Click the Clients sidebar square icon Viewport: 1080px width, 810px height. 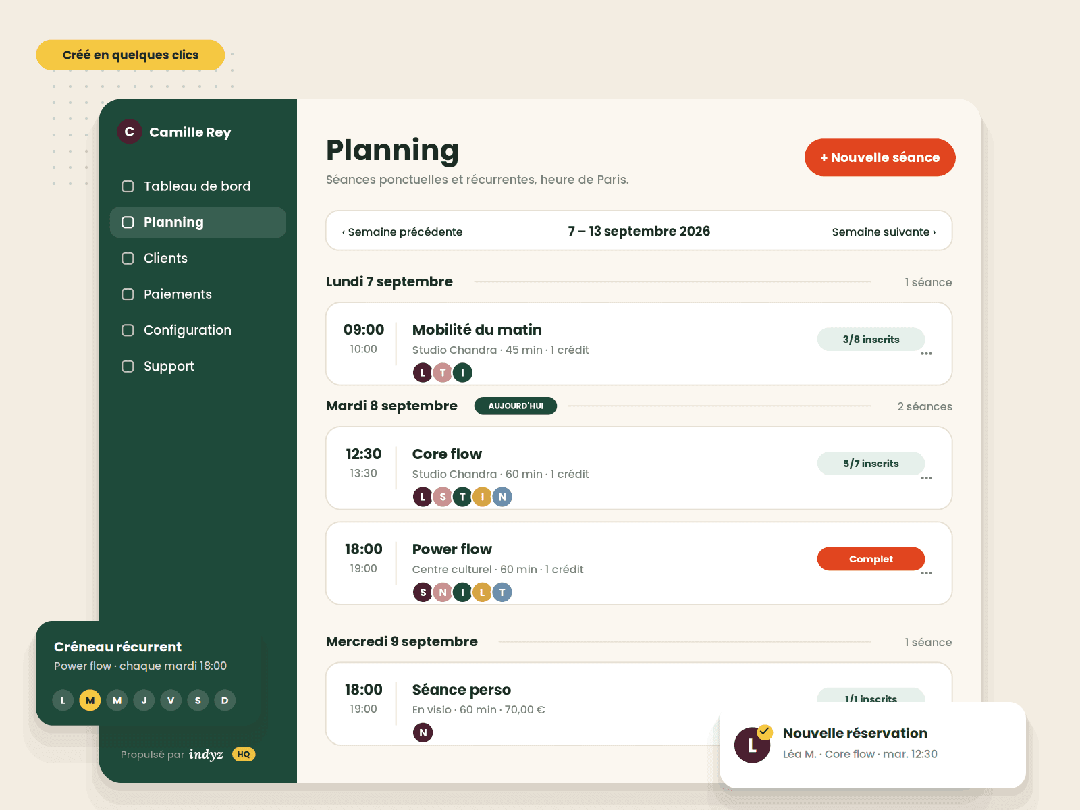[x=128, y=258]
